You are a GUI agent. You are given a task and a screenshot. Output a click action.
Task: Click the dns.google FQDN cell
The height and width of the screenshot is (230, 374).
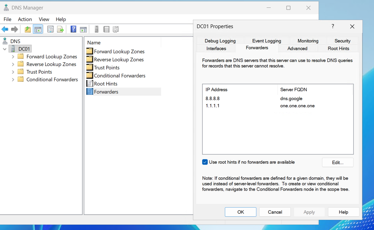click(291, 98)
